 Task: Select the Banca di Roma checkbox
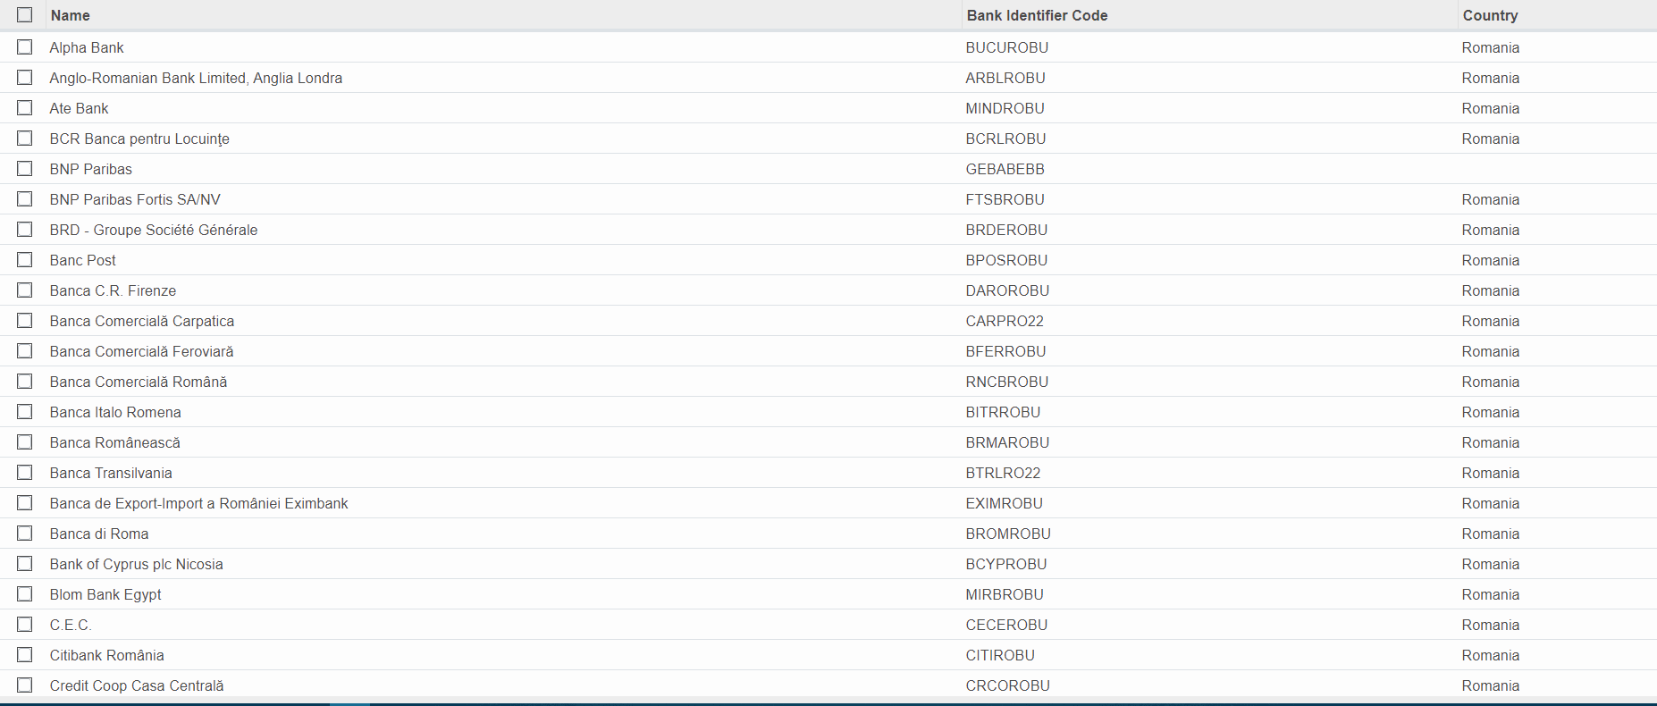[x=24, y=534]
